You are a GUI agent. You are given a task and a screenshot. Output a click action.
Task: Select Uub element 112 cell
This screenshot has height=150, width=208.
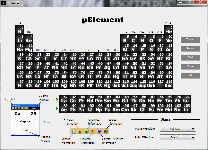(x=116, y=84)
